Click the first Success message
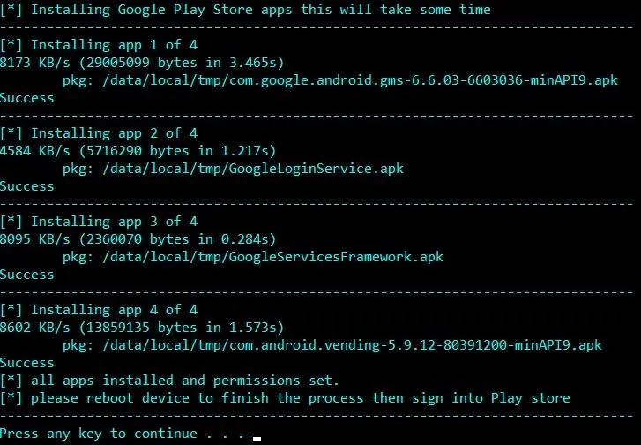 [x=27, y=98]
